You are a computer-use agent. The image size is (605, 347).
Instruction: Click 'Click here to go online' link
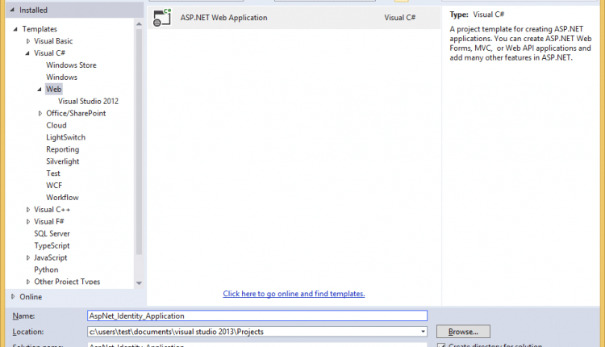pyautogui.click(x=294, y=294)
